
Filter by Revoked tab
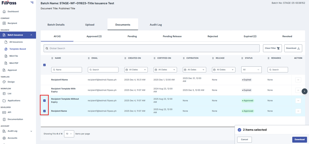[x=287, y=36]
